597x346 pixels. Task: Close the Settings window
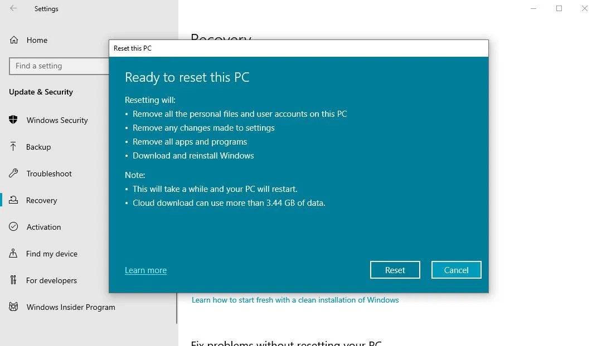click(584, 8)
